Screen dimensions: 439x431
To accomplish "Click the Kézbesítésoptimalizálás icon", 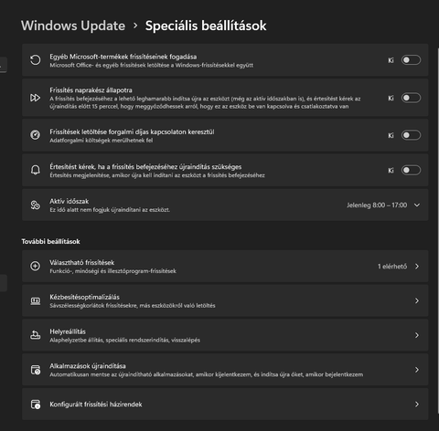I will pos(36,301).
